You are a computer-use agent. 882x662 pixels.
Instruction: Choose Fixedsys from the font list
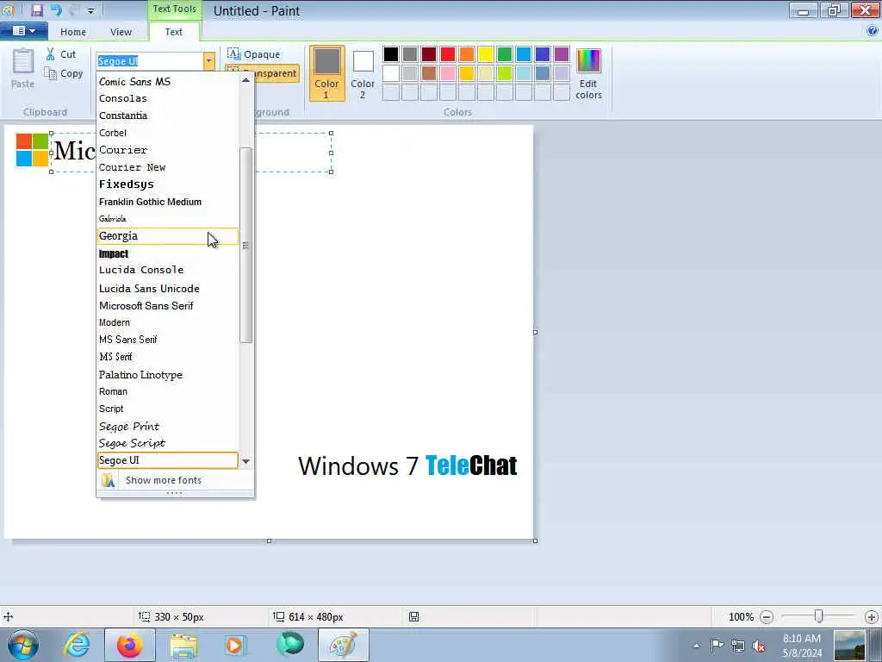(x=168, y=184)
